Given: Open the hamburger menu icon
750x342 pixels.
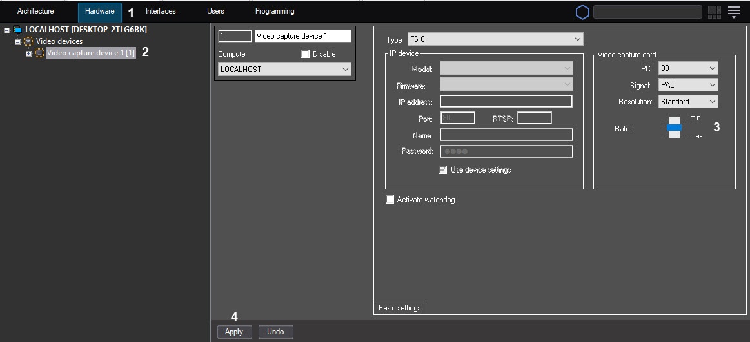Looking at the screenshot, I should point(733,12).
